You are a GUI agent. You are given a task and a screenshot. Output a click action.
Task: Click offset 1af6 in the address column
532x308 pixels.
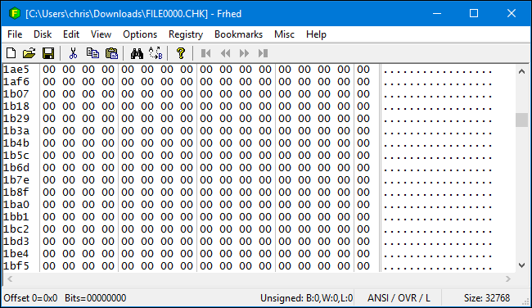16,82
